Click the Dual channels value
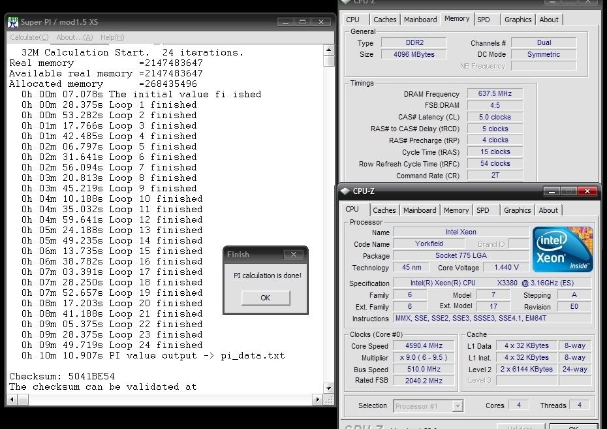The width and height of the screenshot is (607, 429). click(x=544, y=42)
